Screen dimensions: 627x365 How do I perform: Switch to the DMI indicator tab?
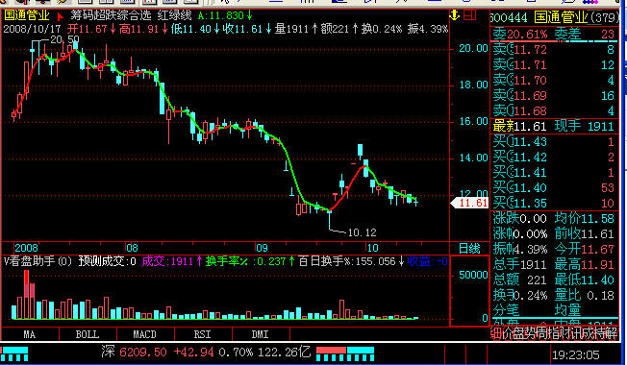[x=260, y=334]
